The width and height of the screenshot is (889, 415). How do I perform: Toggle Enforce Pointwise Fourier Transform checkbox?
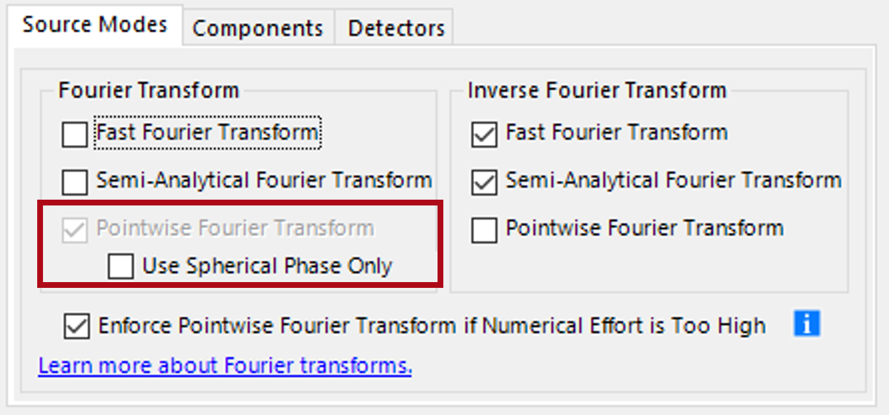tap(76, 326)
